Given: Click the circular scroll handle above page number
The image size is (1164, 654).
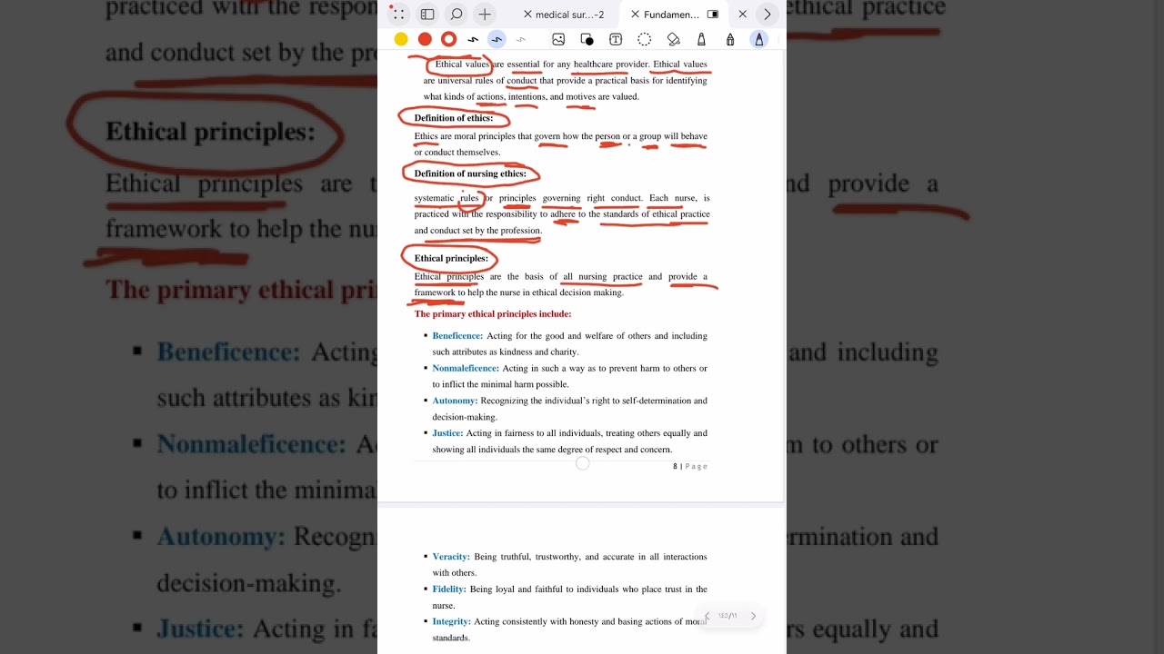Looking at the screenshot, I should tap(583, 463).
